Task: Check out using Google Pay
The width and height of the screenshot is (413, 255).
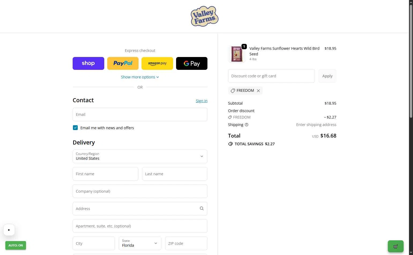Action: (192, 63)
